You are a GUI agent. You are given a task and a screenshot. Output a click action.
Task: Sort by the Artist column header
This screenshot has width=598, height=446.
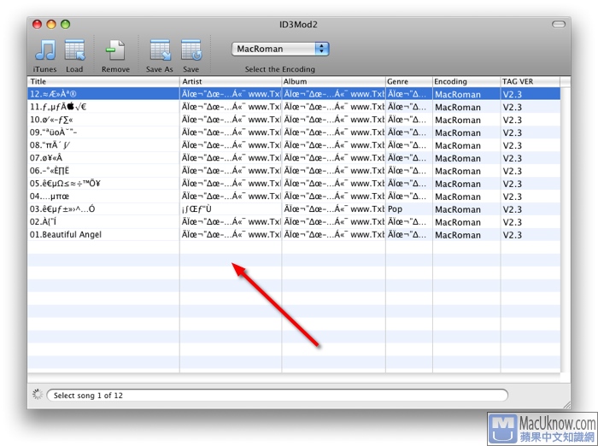pyautogui.click(x=231, y=81)
